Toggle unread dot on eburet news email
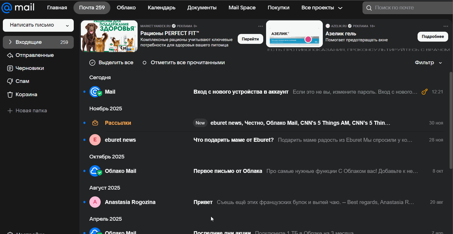 point(84,140)
